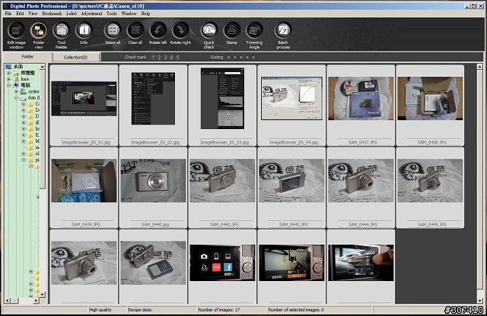Switch to the Collection(0) tab
Viewport: 487px width, 316px height.
pos(76,58)
